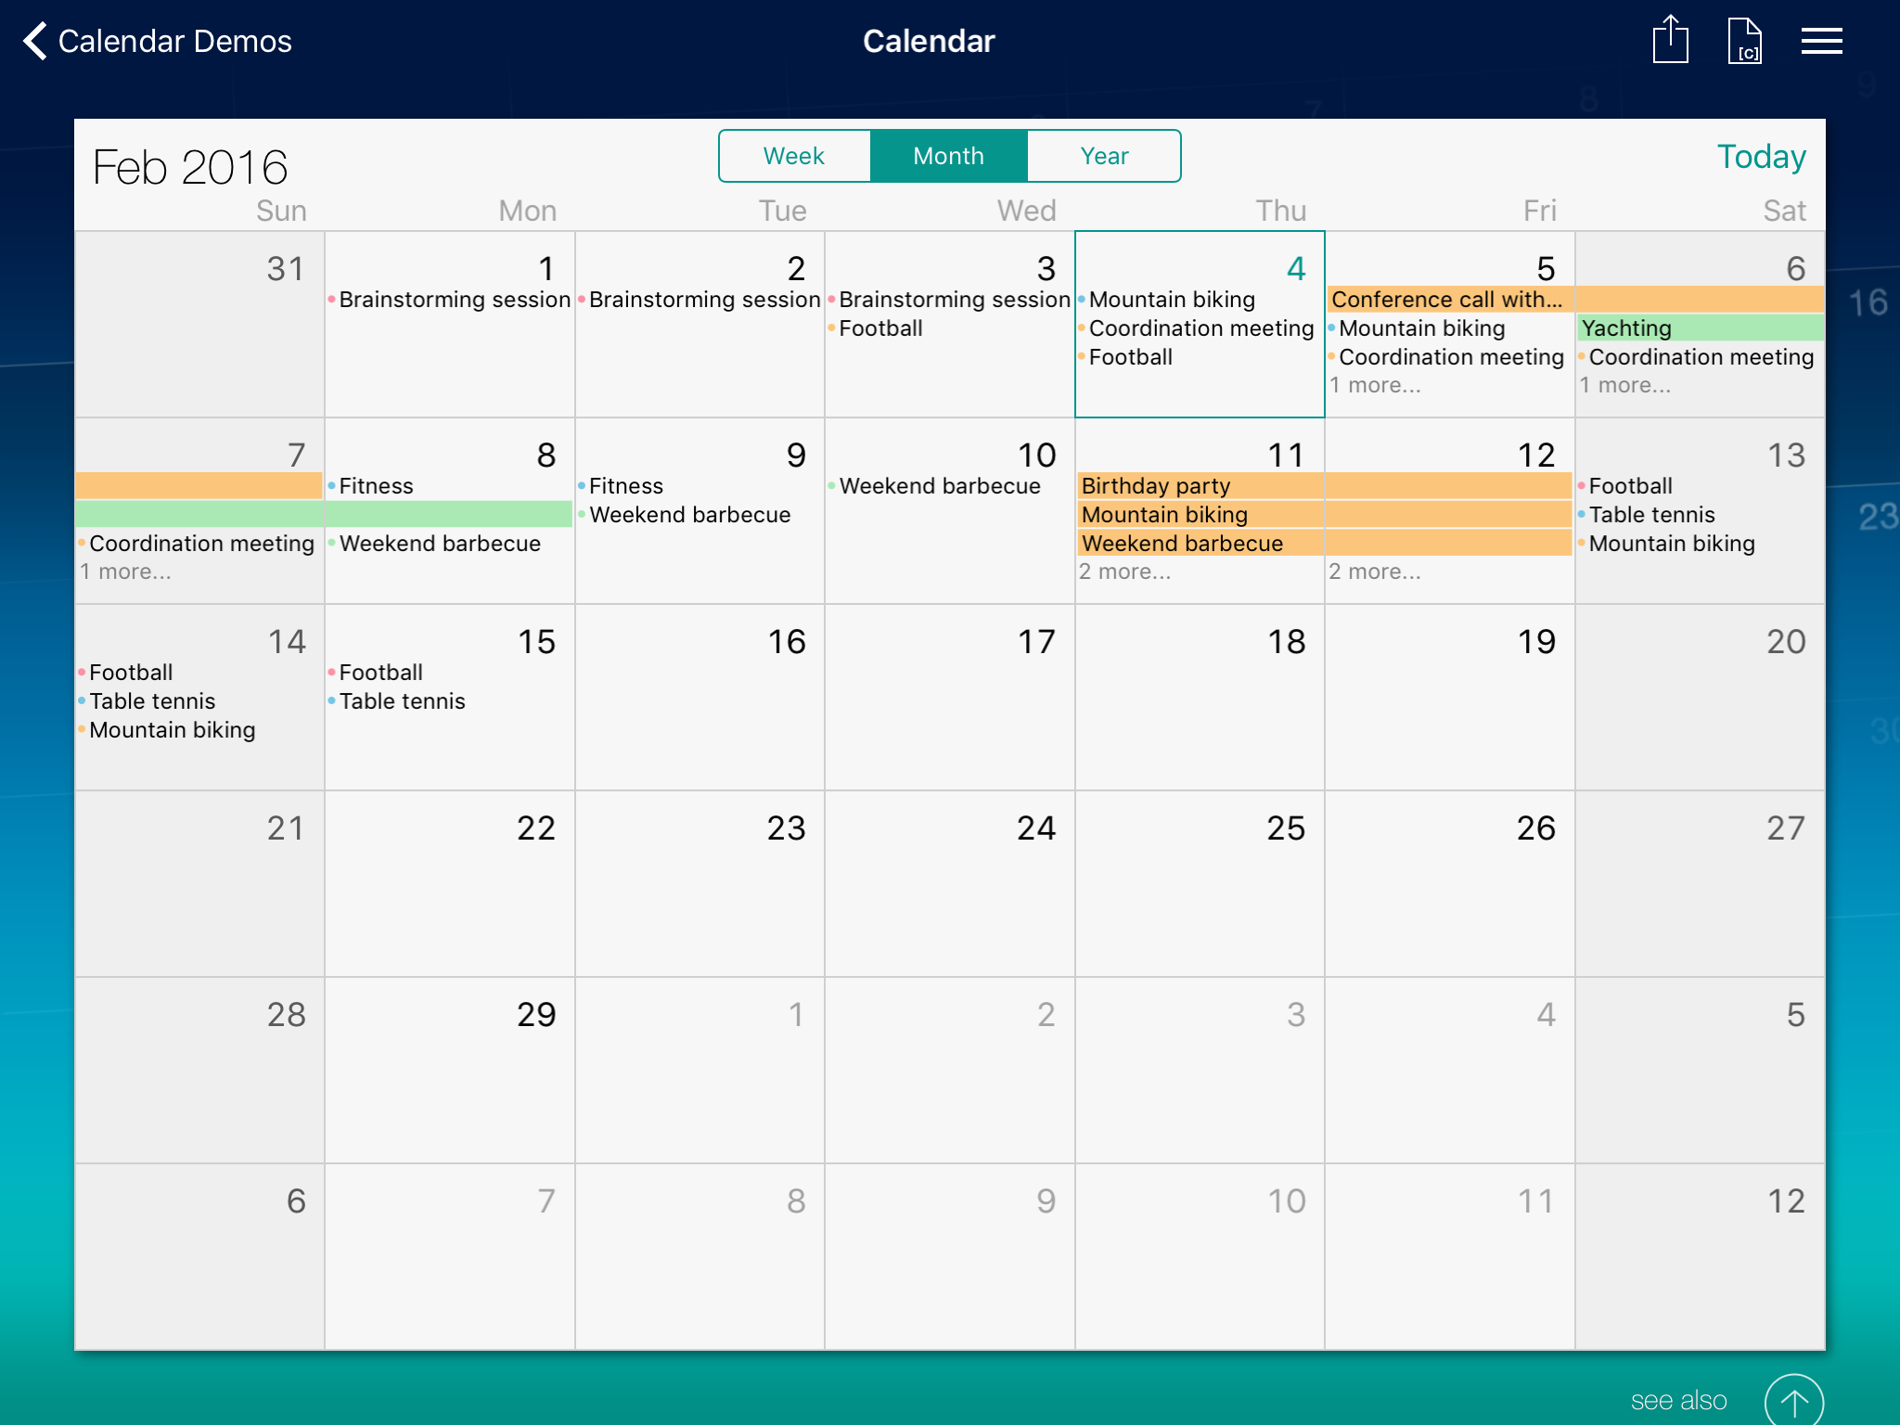Show '1 more...' events on February 7
Viewport: 1900px width, 1425px height.
point(125,571)
